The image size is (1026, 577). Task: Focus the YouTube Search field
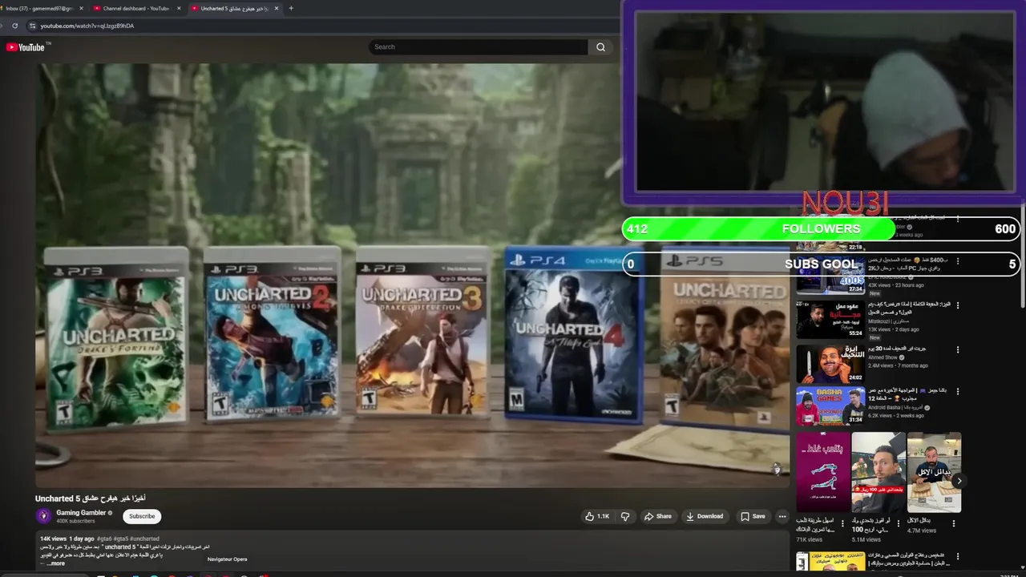(479, 47)
